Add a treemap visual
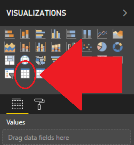This screenshot has height=145, width=134. tap(10, 60)
